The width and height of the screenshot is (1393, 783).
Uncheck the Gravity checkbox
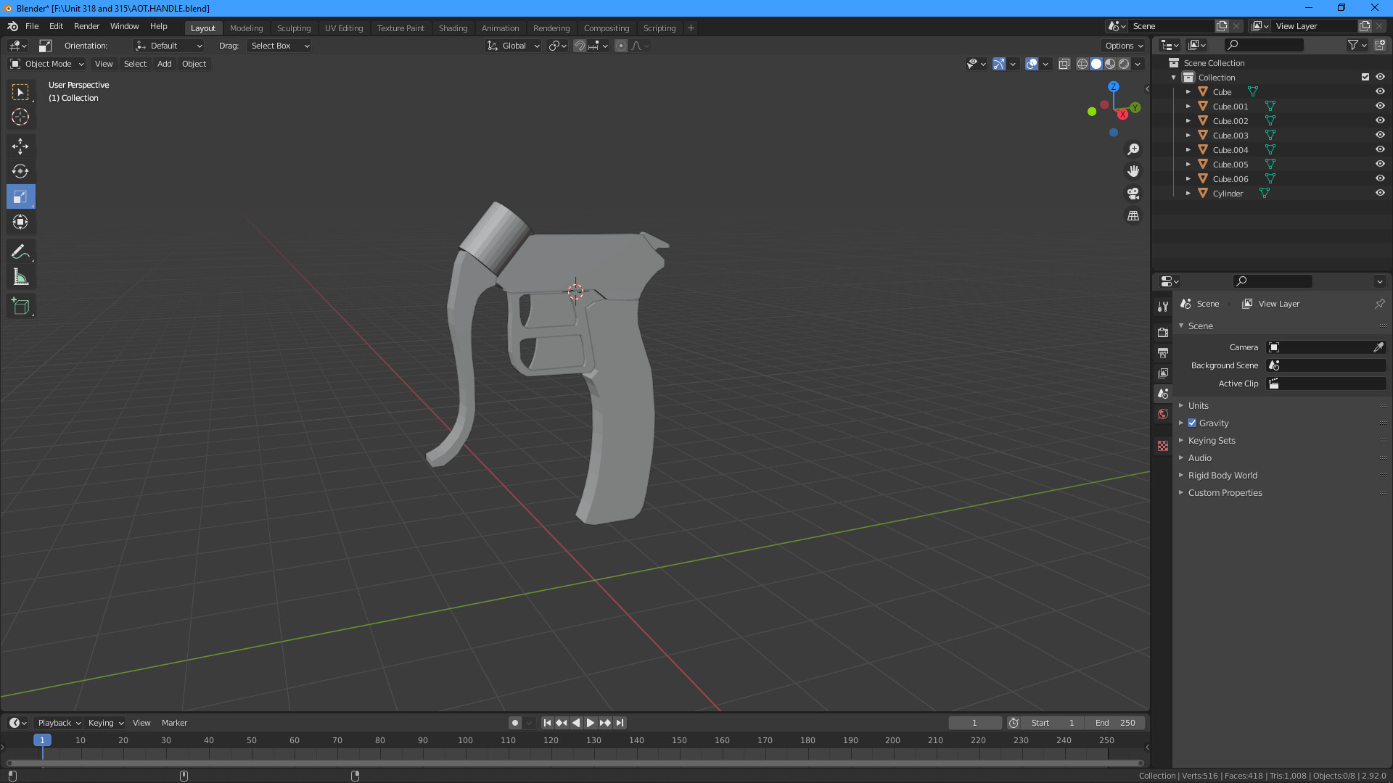[1192, 423]
